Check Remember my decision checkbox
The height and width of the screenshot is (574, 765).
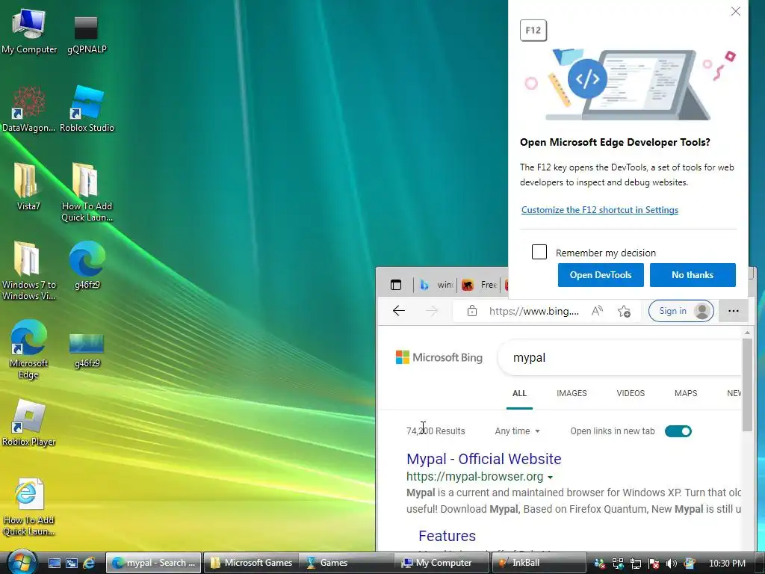[539, 253]
